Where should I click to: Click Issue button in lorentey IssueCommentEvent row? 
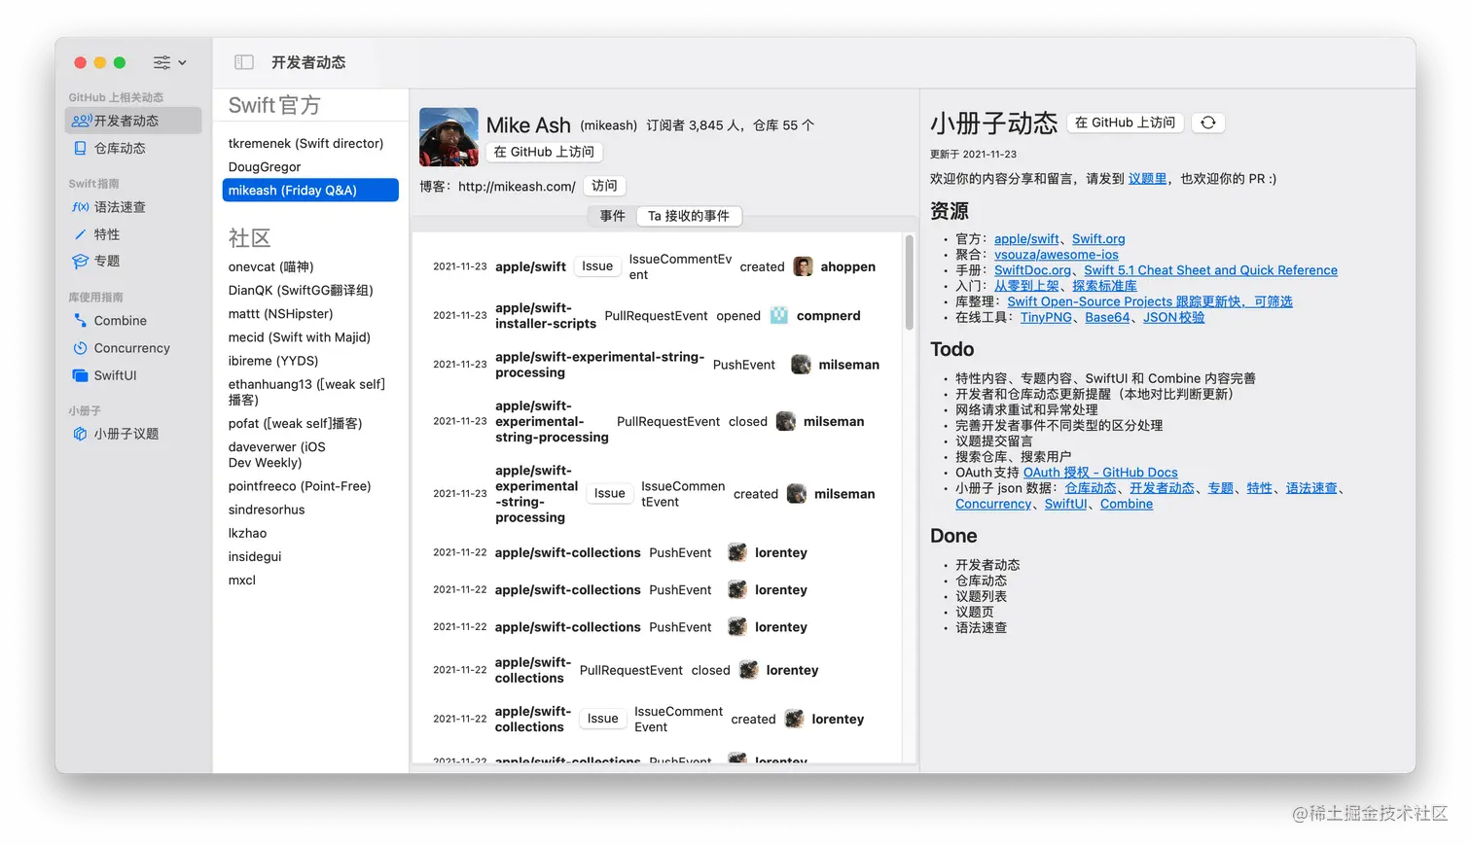pos(603,719)
